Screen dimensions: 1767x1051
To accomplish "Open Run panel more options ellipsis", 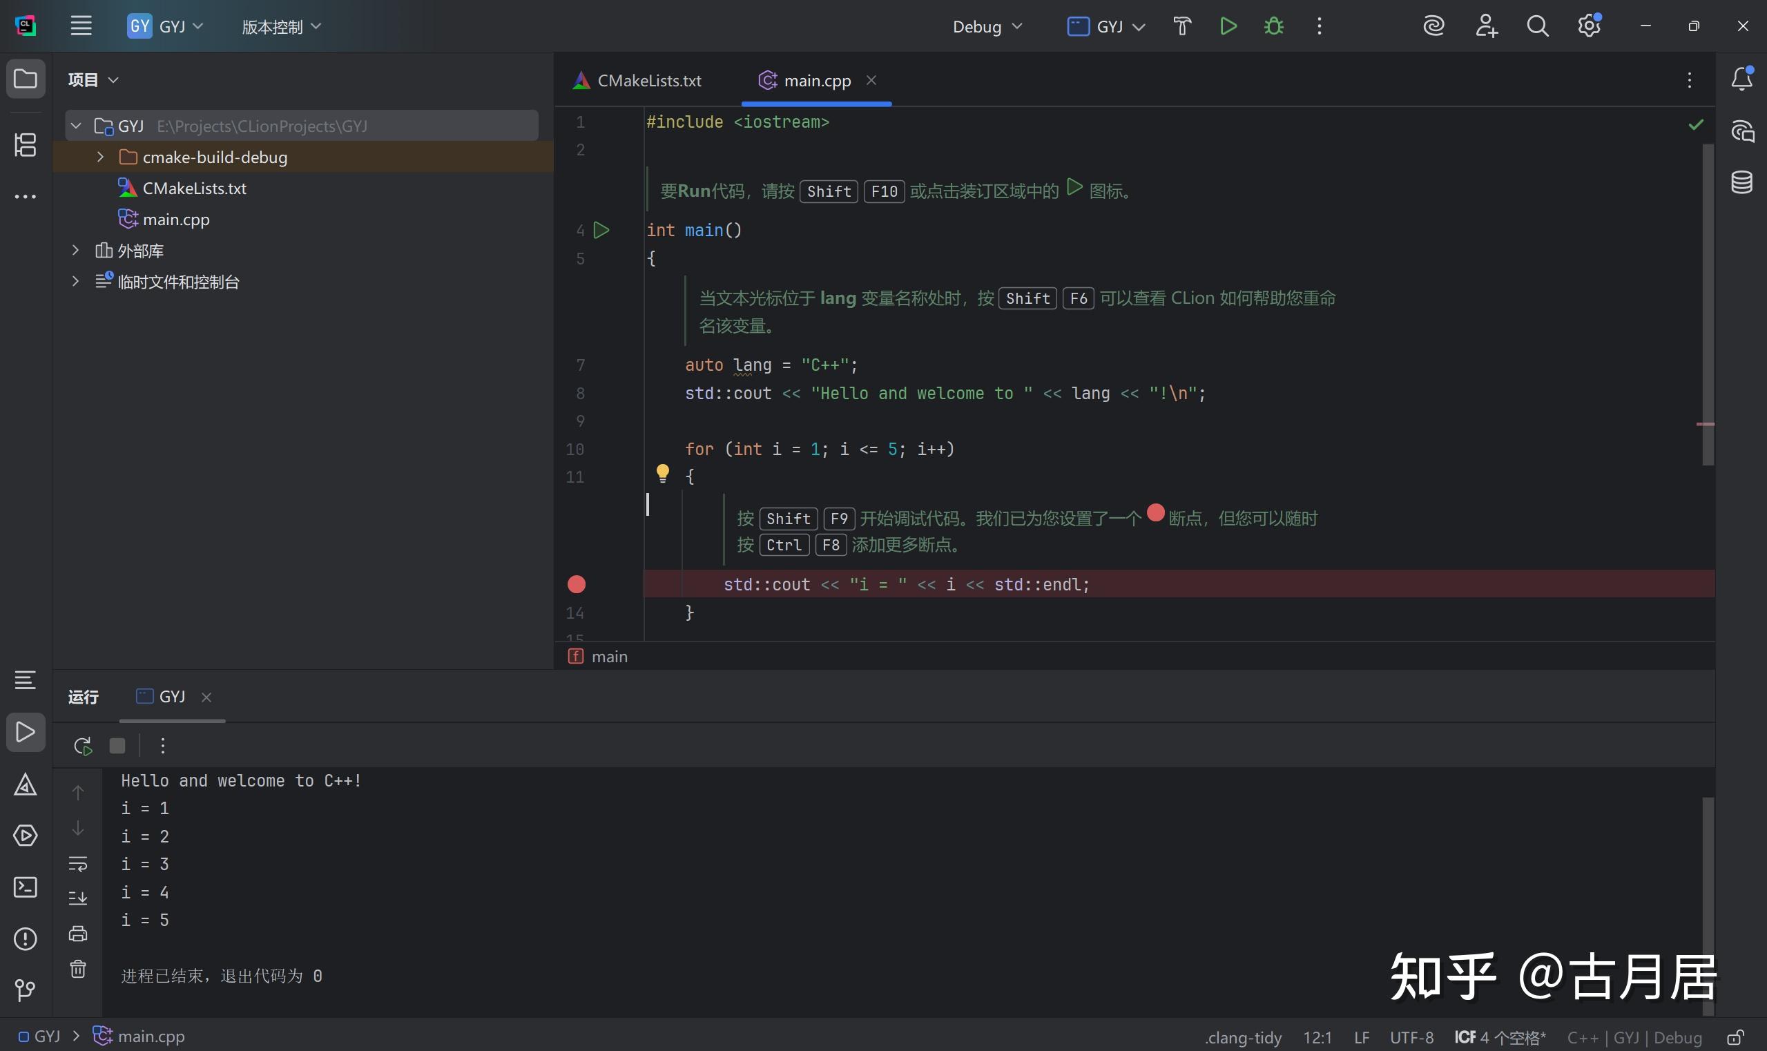I will (162, 745).
